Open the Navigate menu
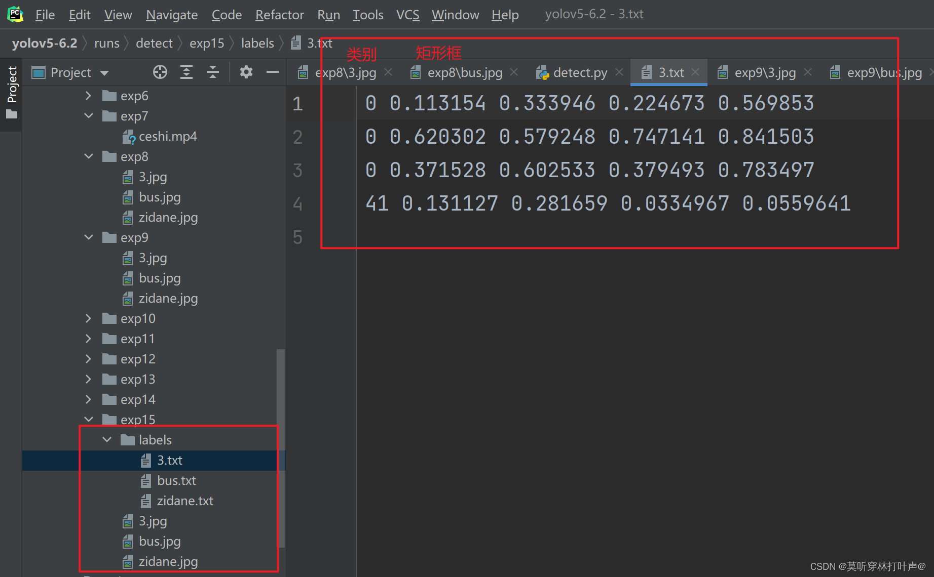This screenshot has width=934, height=577. tap(172, 15)
